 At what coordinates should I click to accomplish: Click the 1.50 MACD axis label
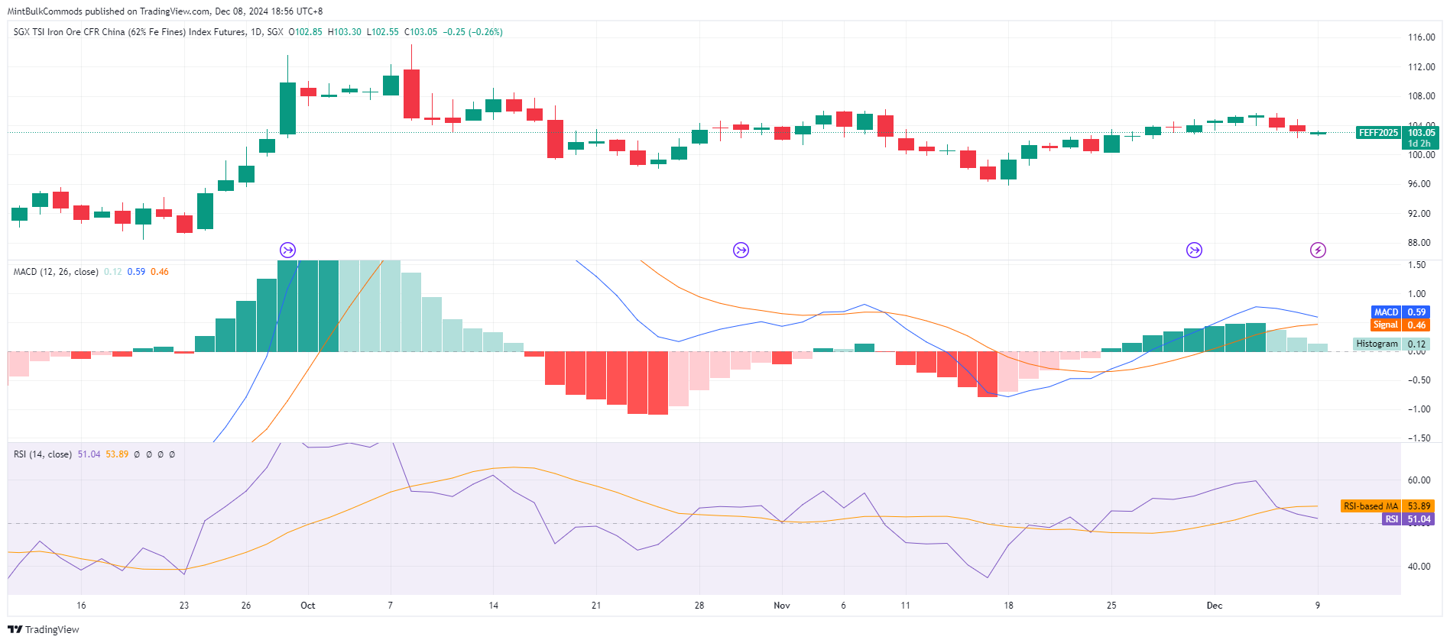click(x=1416, y=265)
